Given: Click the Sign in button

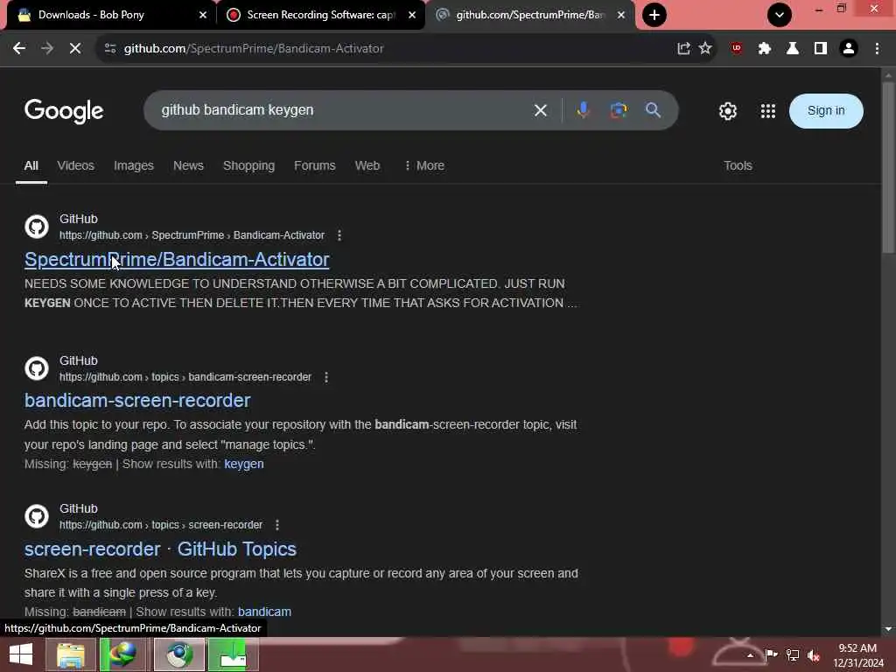Looking at the screenshot, I should (826, 111).
